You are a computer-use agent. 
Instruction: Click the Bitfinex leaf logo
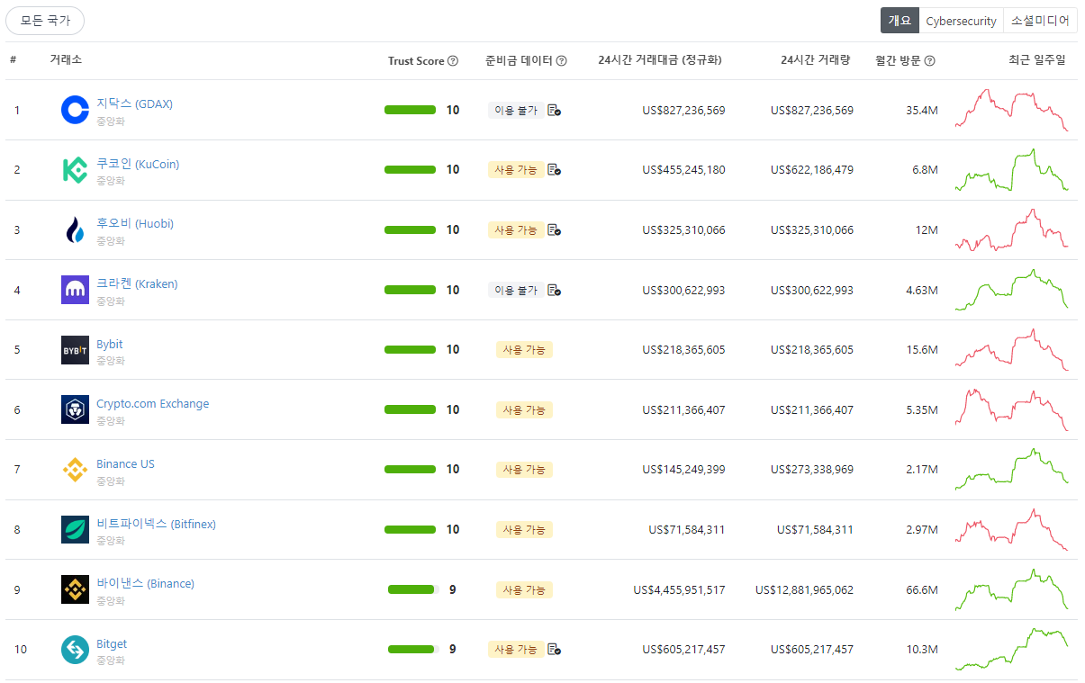[x=75, y=530]
